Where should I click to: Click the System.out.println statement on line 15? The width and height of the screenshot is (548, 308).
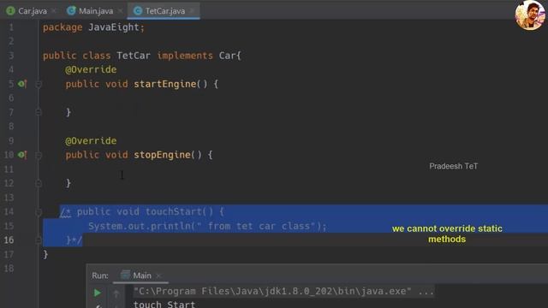tap(207, 226)
